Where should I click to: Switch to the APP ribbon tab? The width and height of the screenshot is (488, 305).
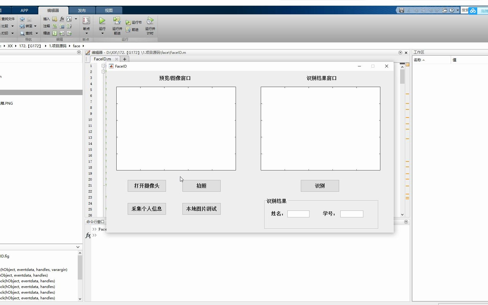(25, 10)
